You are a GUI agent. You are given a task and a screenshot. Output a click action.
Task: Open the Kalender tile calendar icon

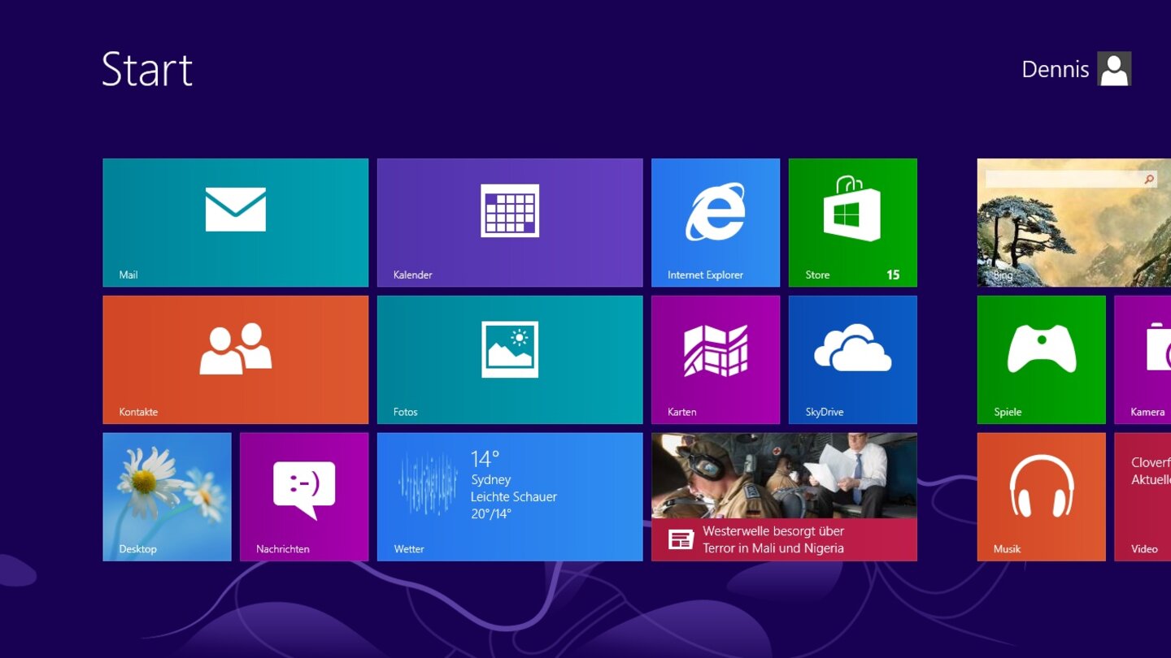pos(510,210)
